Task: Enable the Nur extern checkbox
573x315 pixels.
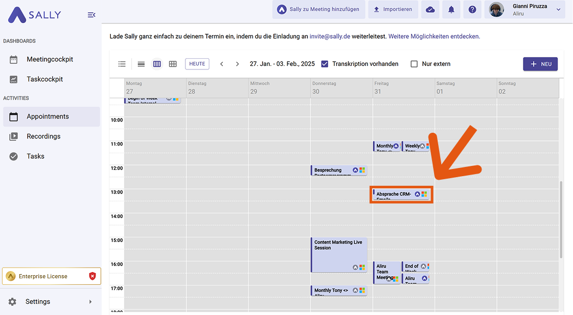Action: [x=414, y=64]
